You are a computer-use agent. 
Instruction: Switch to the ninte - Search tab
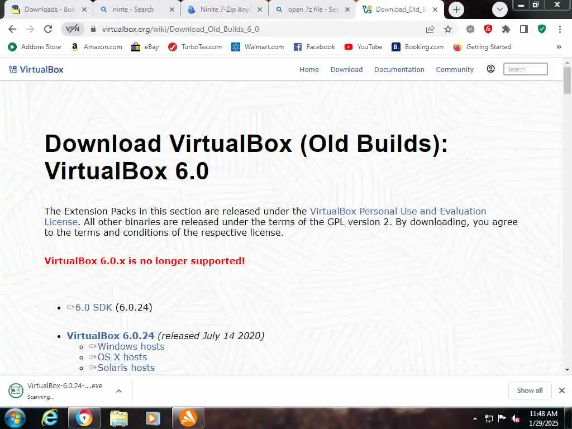tap(133, 9)
